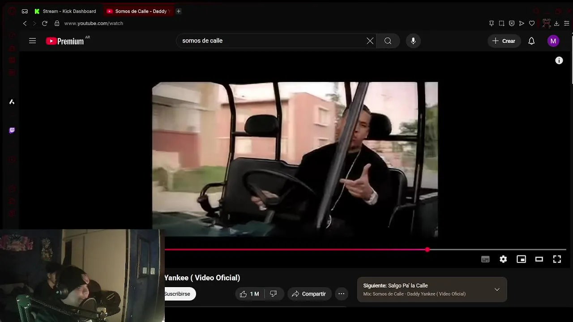The image size is (573, 322).
Task: Open the YouTube hamburger guide menu
Action: tap(32, 41)
